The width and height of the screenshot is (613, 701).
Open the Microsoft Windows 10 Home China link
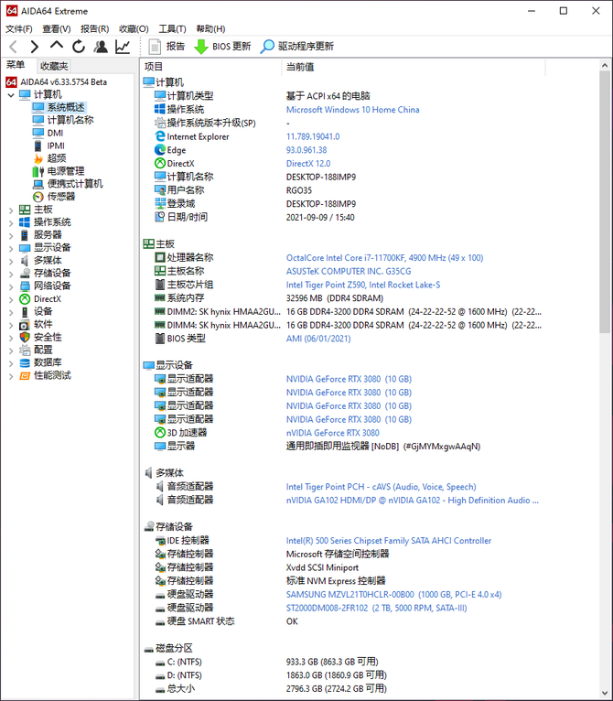click(352, 110)
